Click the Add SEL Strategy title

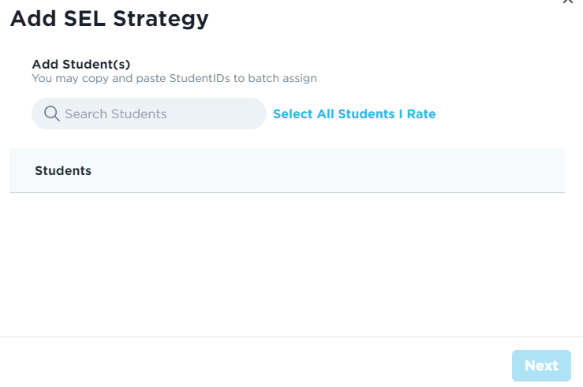pyautogui.click(x=109, y=19)
